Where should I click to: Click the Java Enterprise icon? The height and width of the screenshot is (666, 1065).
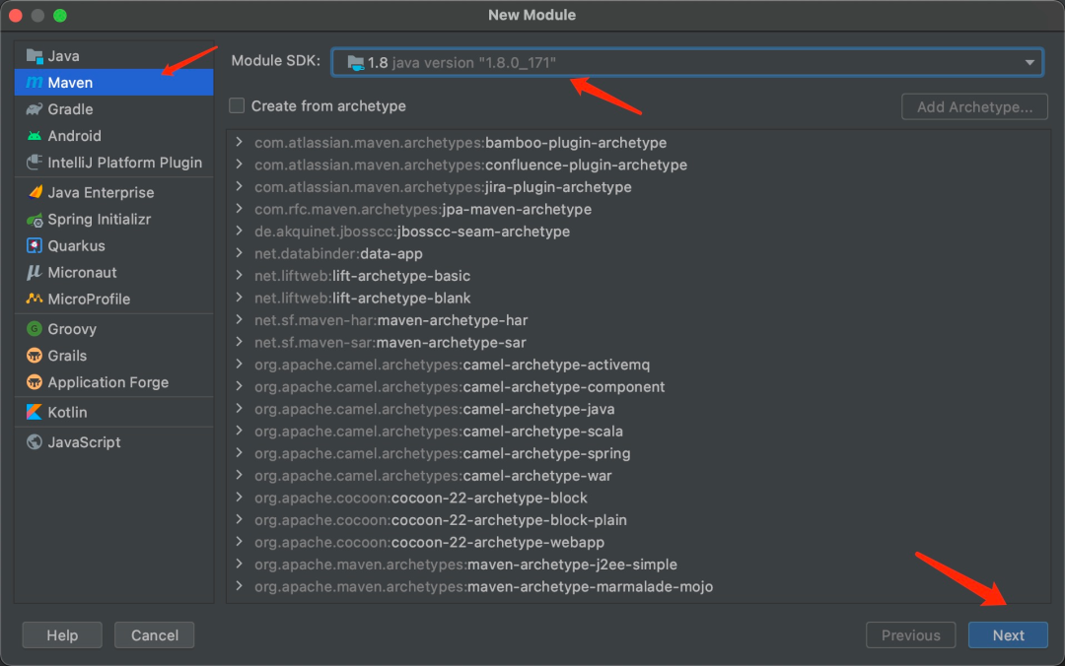point(34,192)
